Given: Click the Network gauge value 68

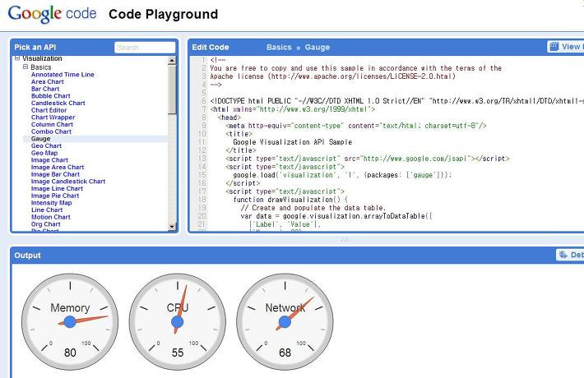Looking at the screenshot, I should 285,353.
